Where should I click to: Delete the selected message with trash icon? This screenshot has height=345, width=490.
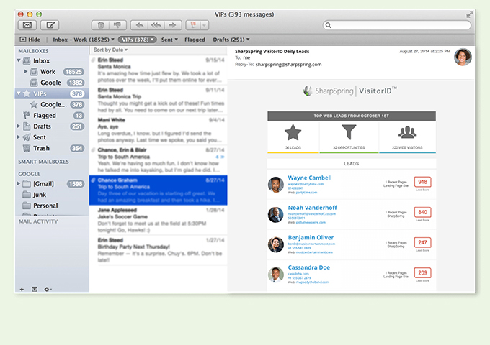[101, 25]
